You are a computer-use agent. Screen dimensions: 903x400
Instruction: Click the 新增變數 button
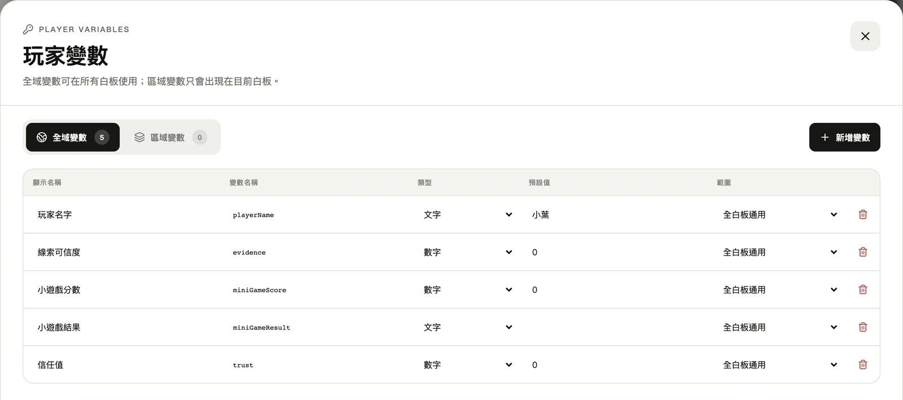click(x=844, y=137)
